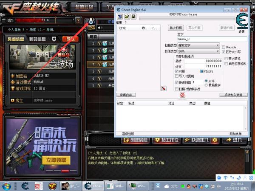Click the gear icon beside 快速加入
The image size is (255, 191).
click(x=215, y=140)
